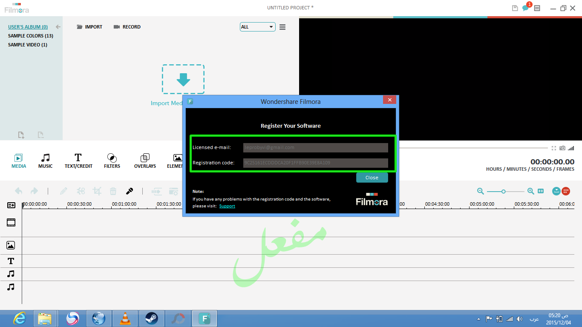Expand Sample Video (1) album
This screenshot has height=327, width=582.
28,45
